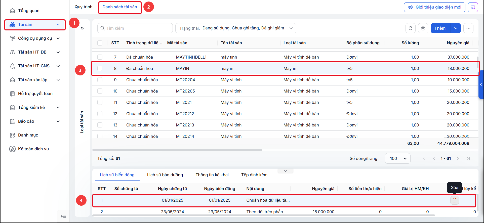This screenshot has width=484, height=223.
Task: Check the MAYIN row checkbox
Action: (x=100, y=68)
